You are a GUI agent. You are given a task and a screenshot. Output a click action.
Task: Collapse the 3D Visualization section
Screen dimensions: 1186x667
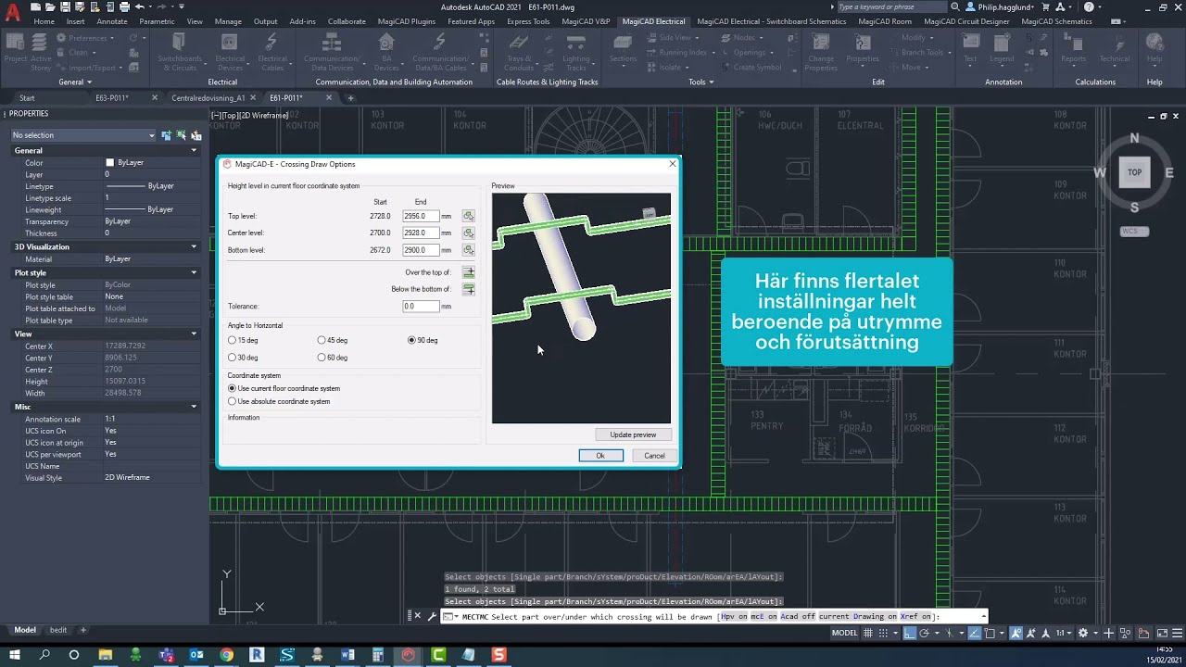point(194,246)
